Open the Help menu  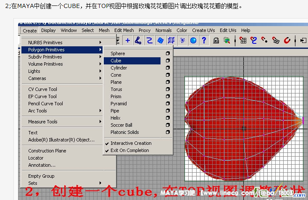click(245, 30)
